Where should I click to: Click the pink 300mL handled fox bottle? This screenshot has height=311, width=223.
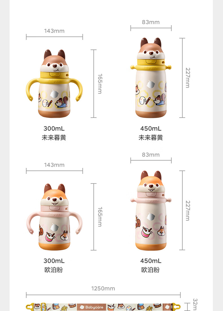[54, 217]
